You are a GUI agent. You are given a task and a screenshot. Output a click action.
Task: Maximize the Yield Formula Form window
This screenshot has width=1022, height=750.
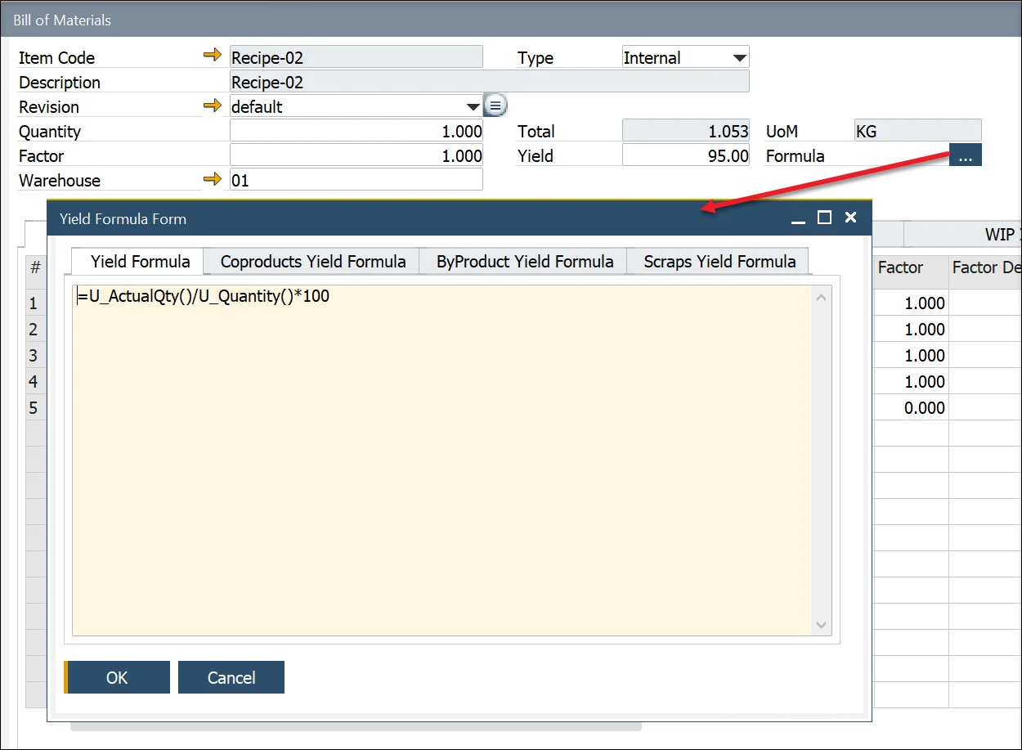click(x=824, y=218)
